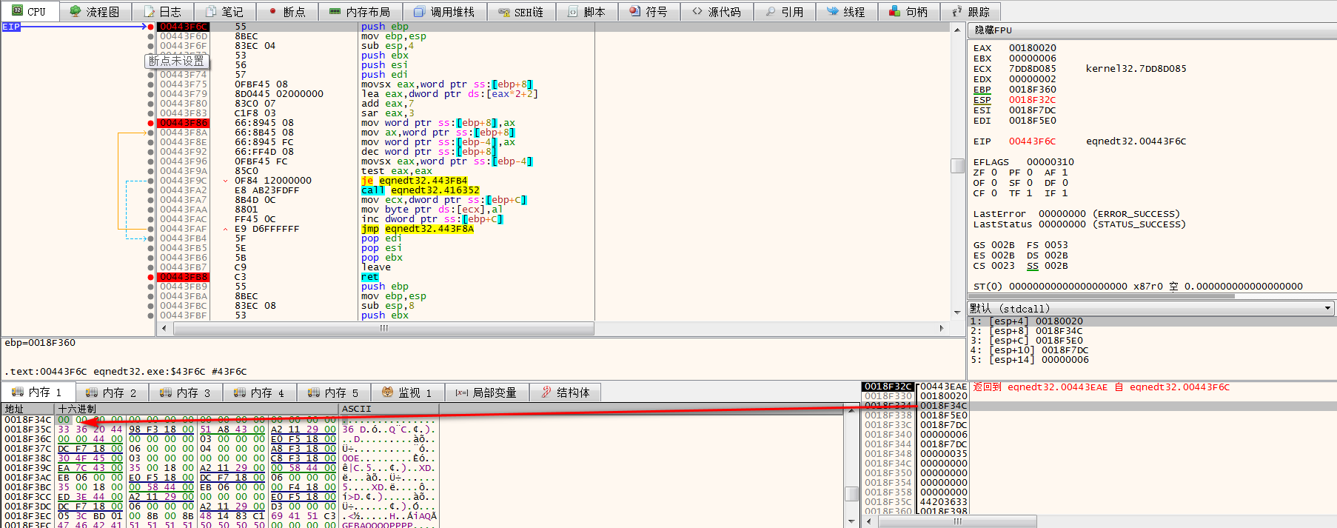
Task: Open the 引用 references tab icon
Action: (x=771, y=11)
